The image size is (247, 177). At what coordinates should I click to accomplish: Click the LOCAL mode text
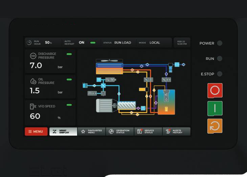[x=155, y=43]
